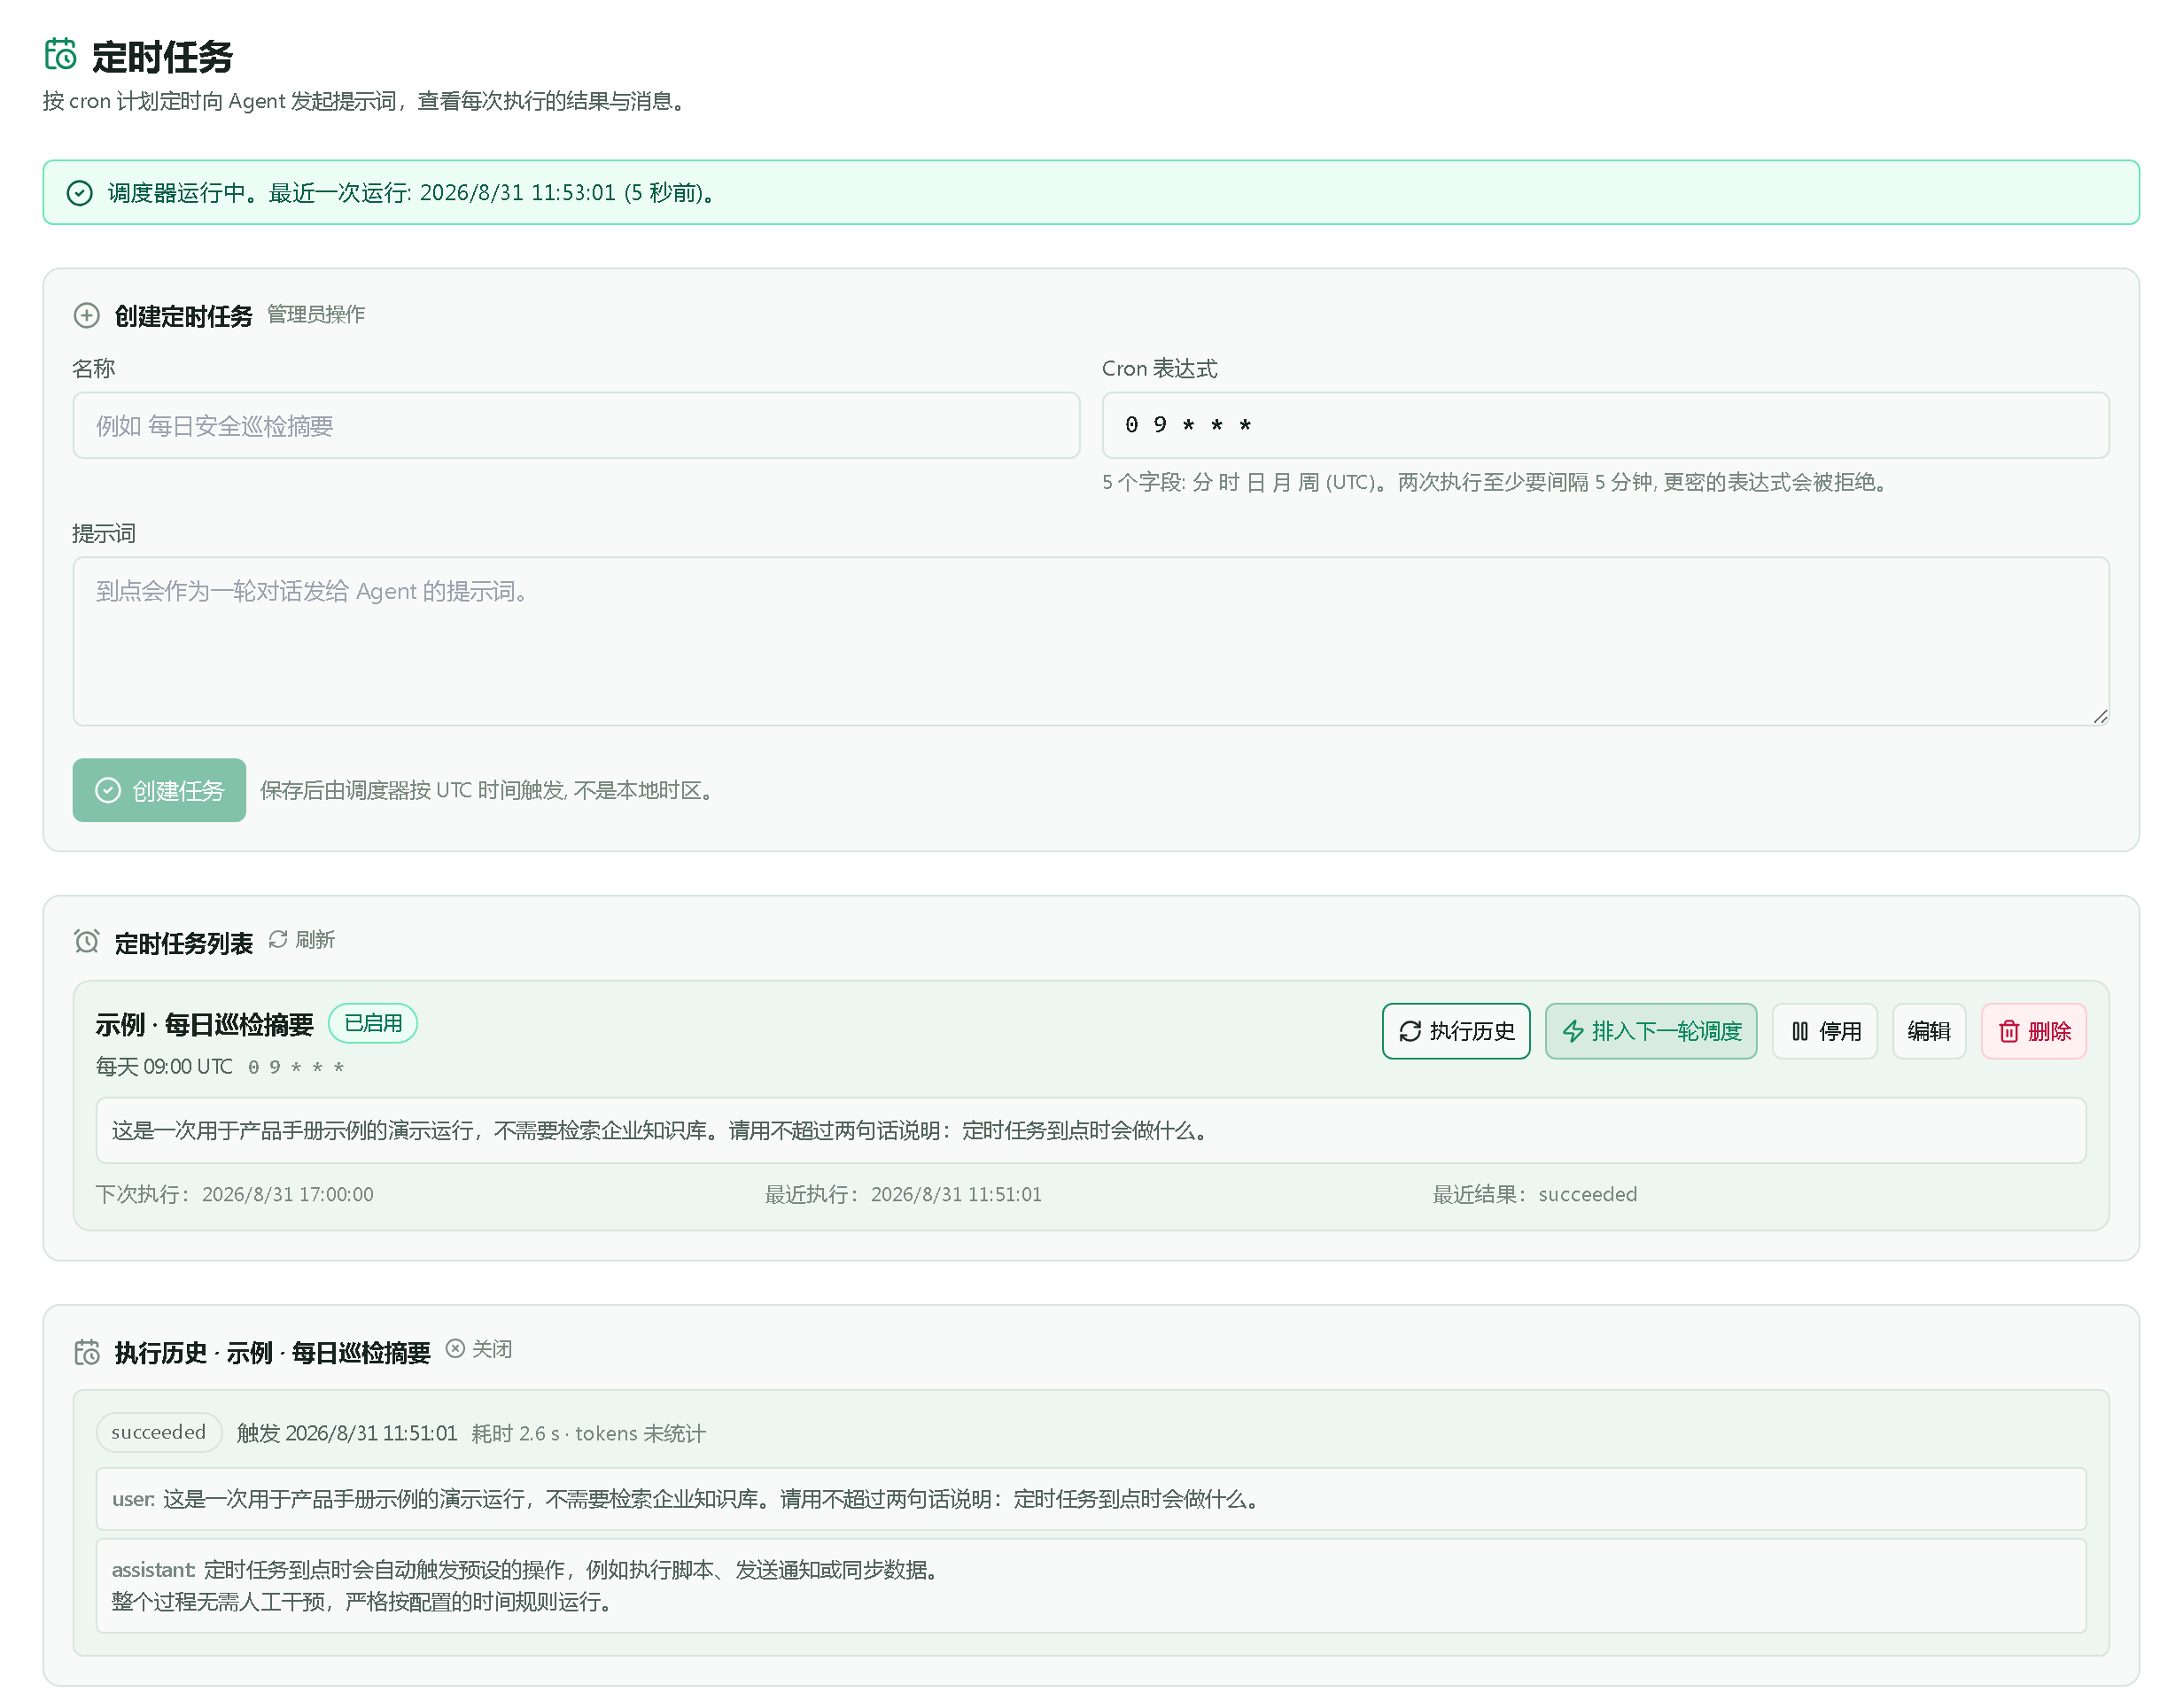The width and height of the screenshot is (2183, 1708).
Task: Click the succeeded badge in execution history
Action: 159,1432
